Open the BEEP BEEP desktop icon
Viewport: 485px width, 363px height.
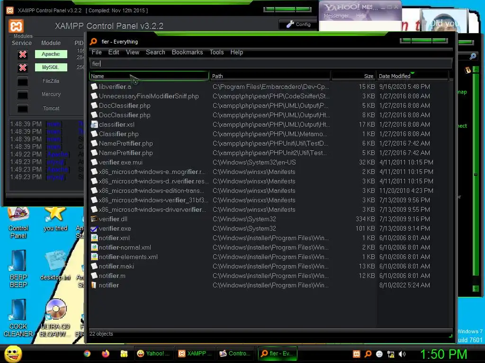(x=18, y=268)
